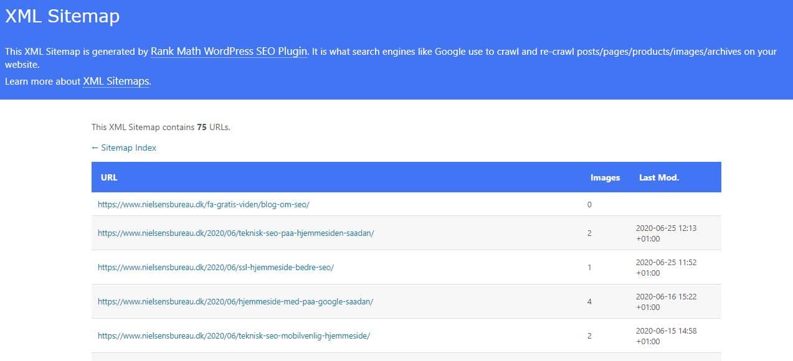Open the teknisk-seo-paa-hjemmesiden-saadan link
This screenshot has width=793, height=361.
pos(235,233)
